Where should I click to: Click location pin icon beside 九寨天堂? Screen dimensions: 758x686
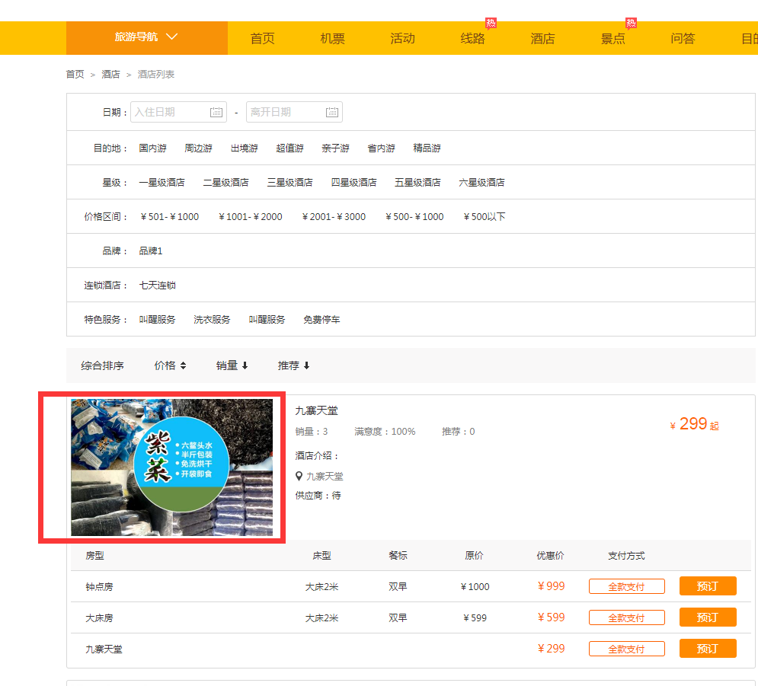tap(299, 476)
